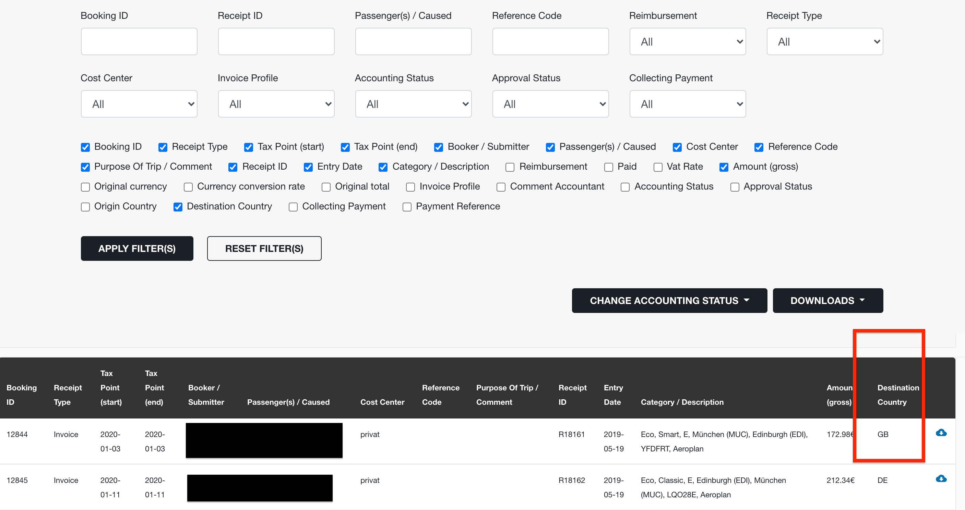
Task: Check the Approval Status column checkbox
Action: pos(735,187)
